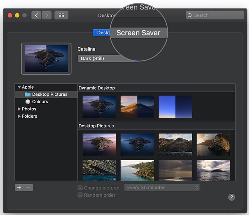
Task: Pick the layered rock strata picture
Action: pos(99,170)
